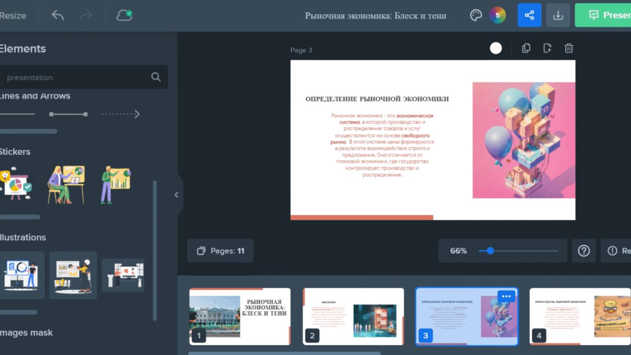Insert the first illustration with magnifier screen
The image size is (631, 355).
pos(21,275)
